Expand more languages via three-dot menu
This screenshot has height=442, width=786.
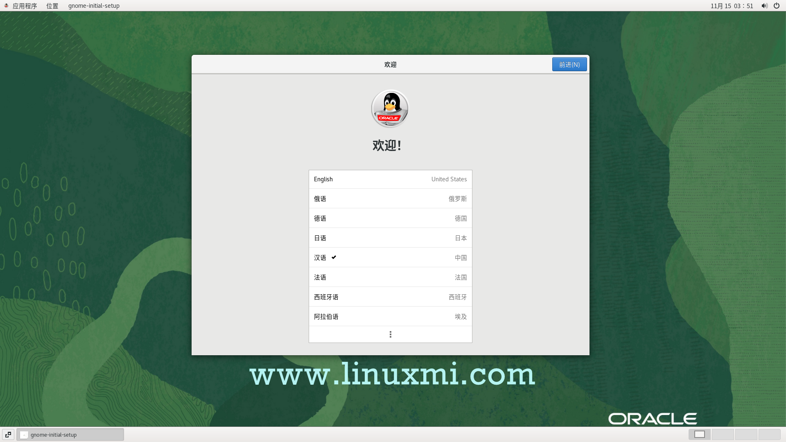pos(390,334)
